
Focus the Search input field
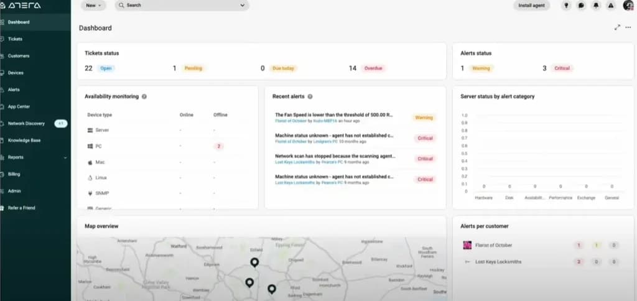(182, 5)
